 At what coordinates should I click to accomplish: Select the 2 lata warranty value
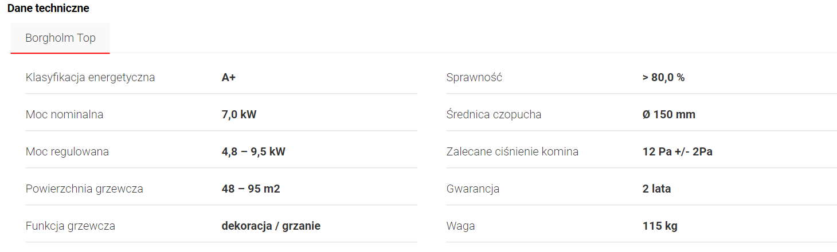coord(656,189)
